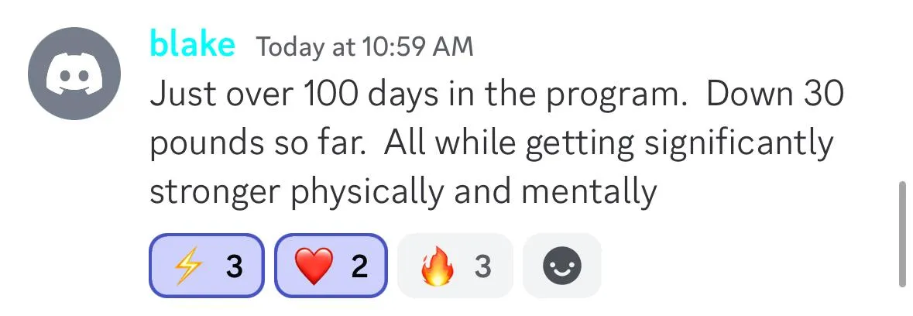The width and height of the screenshot is (913, 316).
Task: Remove your red heart reaction
Action: click(331, 266)
